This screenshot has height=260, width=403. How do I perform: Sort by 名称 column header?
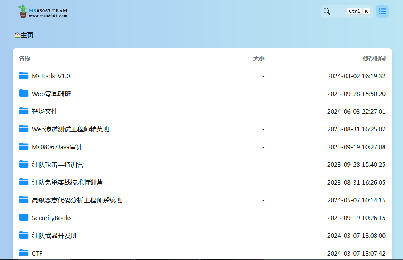[x=25, y=58]
